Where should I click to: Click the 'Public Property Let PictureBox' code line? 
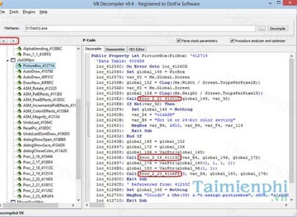(x=149, y=56)
